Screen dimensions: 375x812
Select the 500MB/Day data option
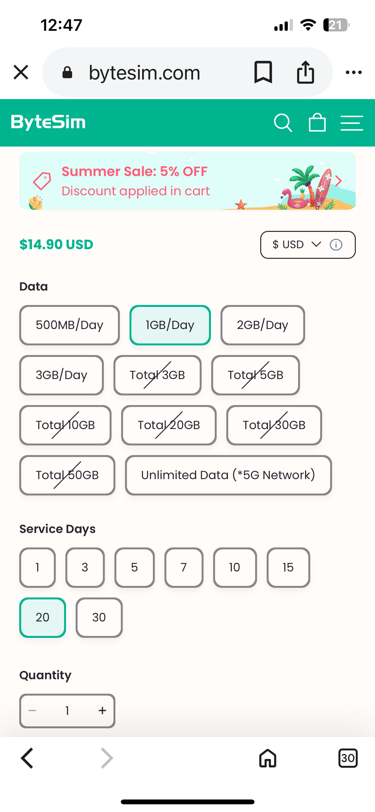point(69,325)
